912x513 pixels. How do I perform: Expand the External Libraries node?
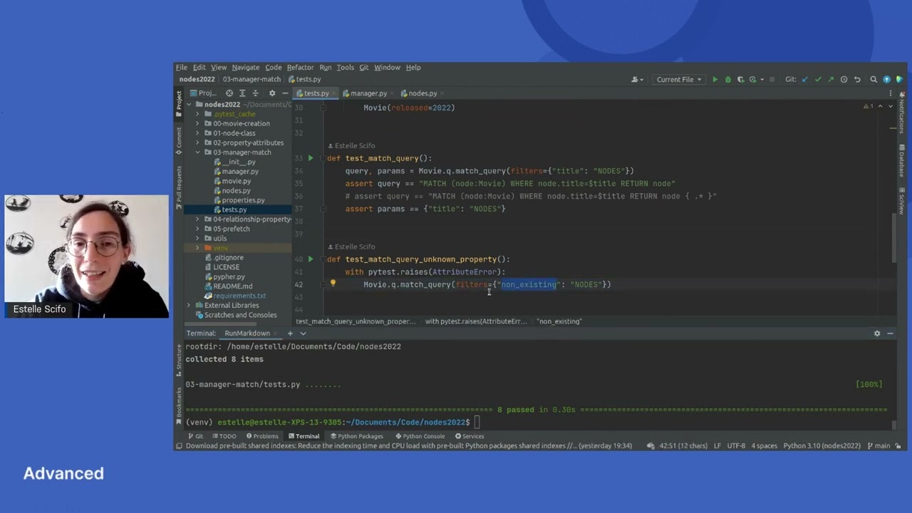189,305
